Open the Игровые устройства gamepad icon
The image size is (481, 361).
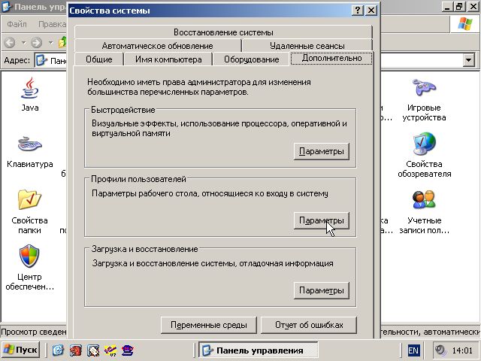(x=424, y=87)
